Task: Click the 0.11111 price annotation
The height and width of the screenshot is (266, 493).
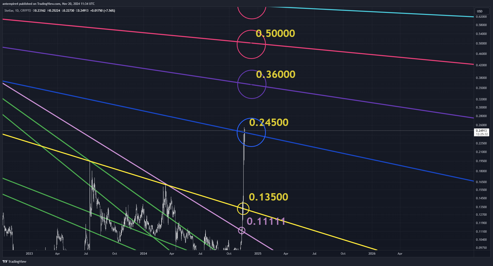Action: 266,221
